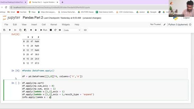Open the Widgets menu
Screen dimensions: 194x109
(66, 25)
